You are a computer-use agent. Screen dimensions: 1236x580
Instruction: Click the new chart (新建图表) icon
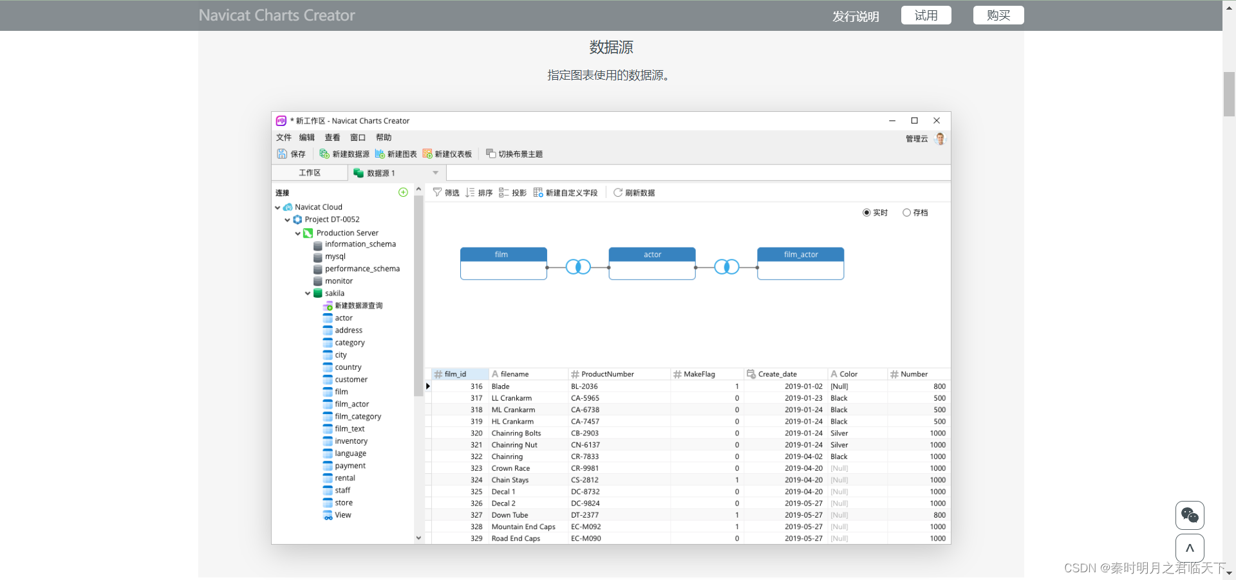(380, 154)
